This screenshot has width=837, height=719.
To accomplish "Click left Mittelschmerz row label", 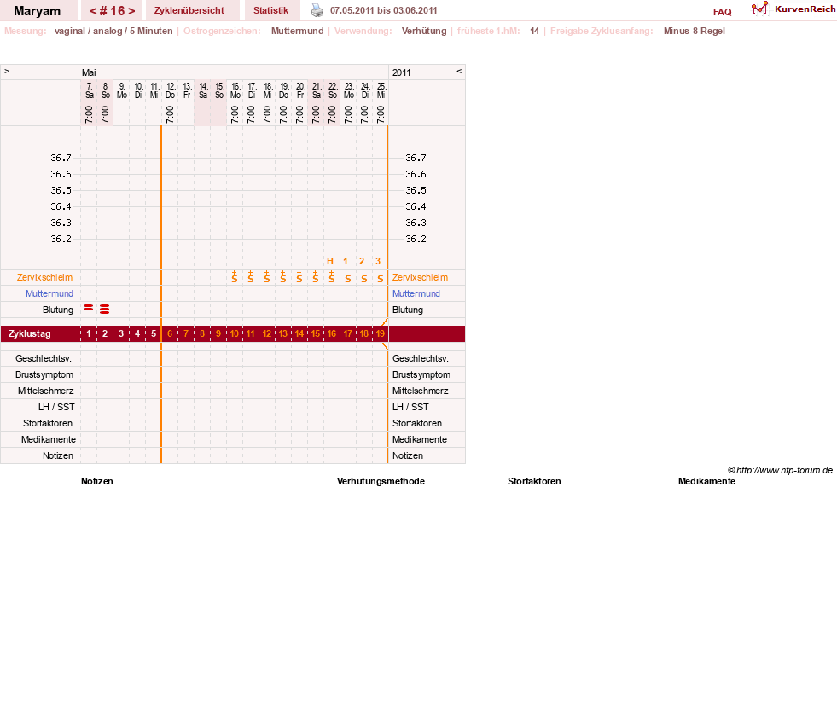I will click(46, 391).
